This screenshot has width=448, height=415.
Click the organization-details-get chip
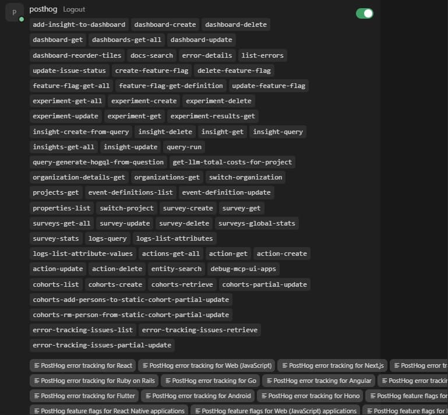79,177
